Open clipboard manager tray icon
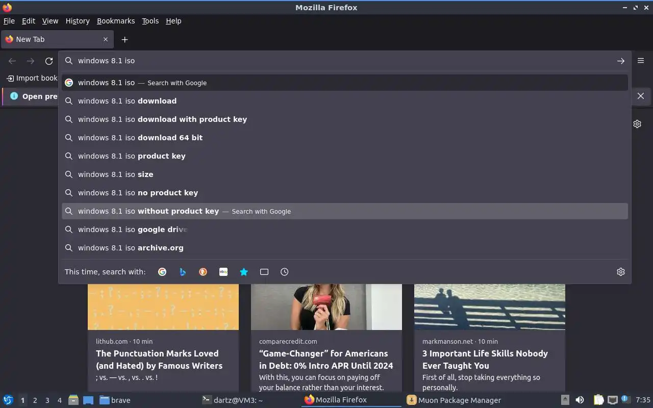653x408 pixels. (599, 400)
